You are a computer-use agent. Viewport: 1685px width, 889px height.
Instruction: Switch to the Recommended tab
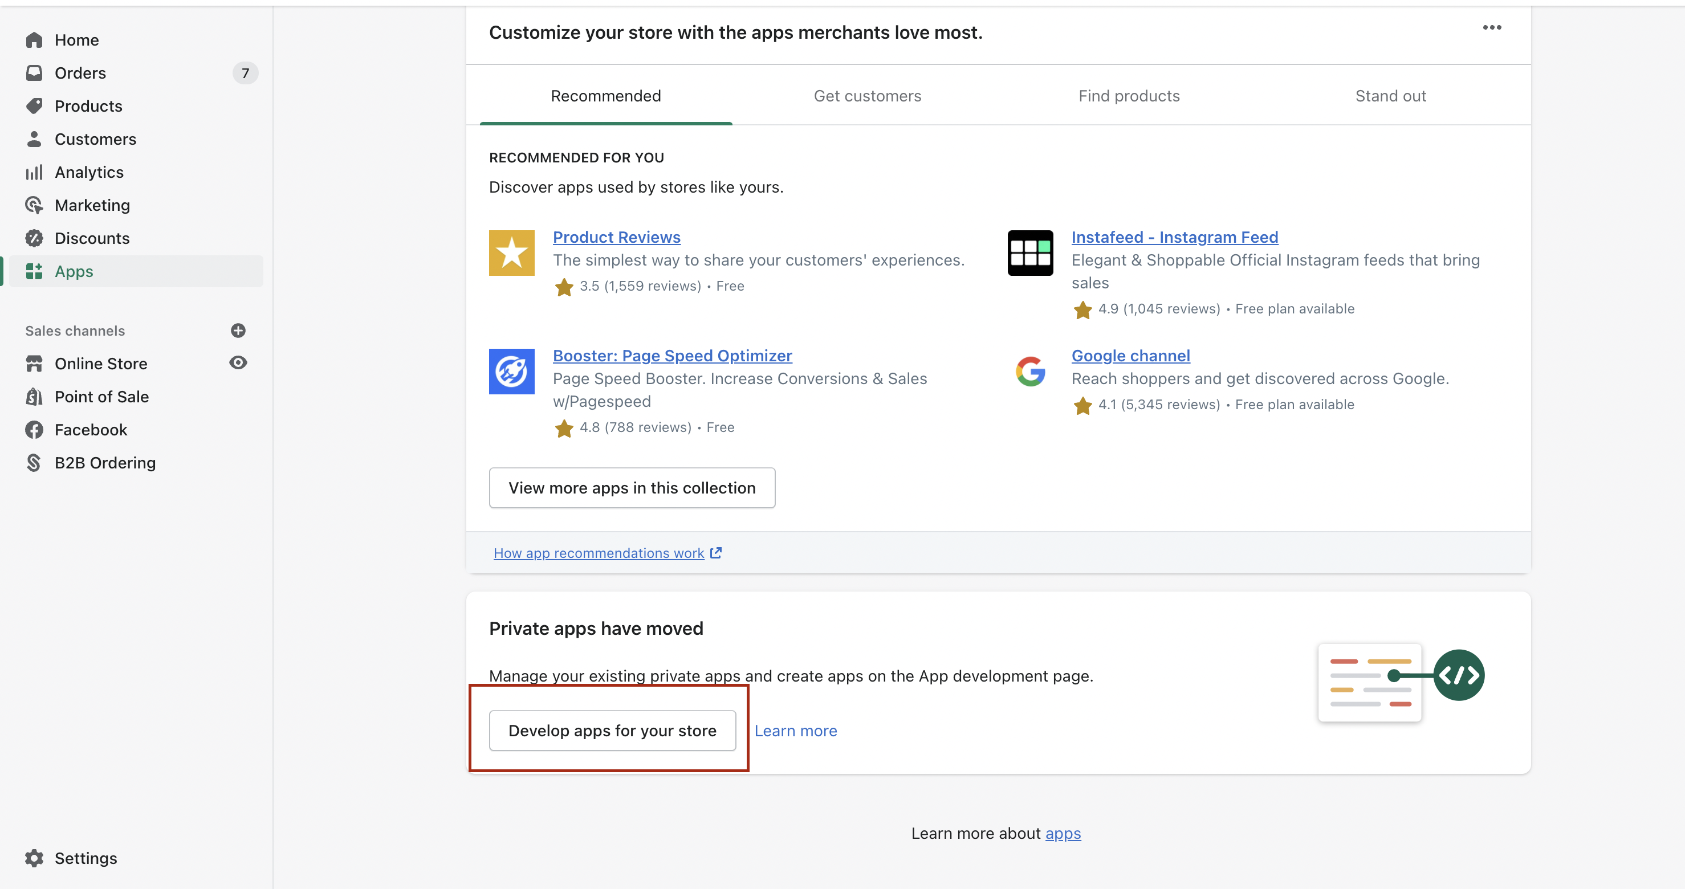tap(606, 96)
